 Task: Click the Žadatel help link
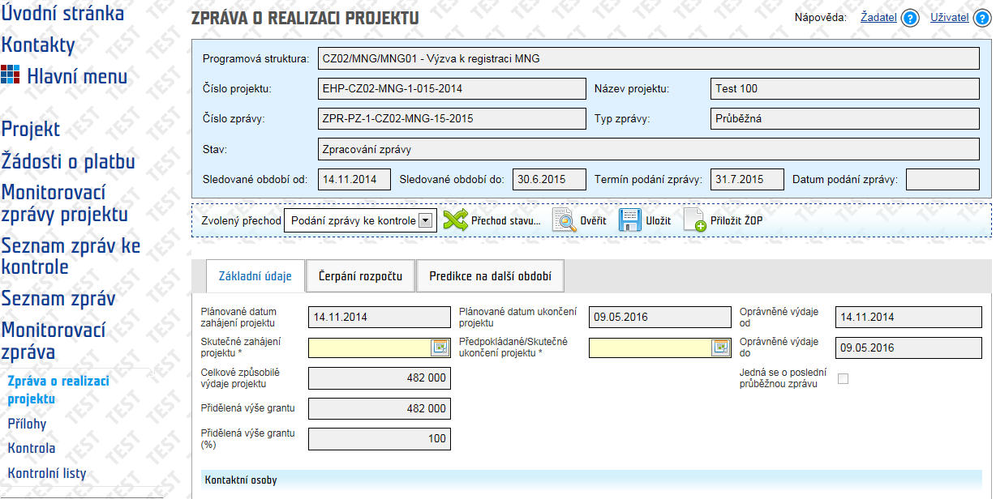(878, 17)
